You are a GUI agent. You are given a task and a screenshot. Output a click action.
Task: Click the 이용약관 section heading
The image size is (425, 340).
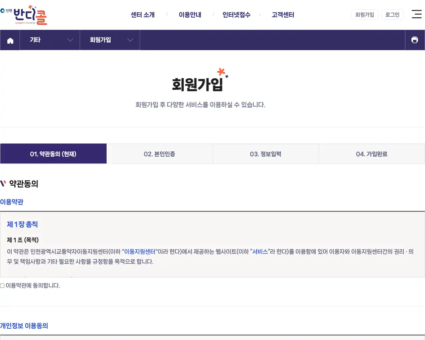coord(12,202)
